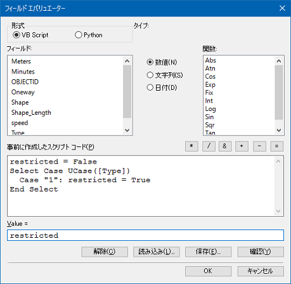Click the equals (=) operator button
The image size is (291, 284).
[276, 146]
